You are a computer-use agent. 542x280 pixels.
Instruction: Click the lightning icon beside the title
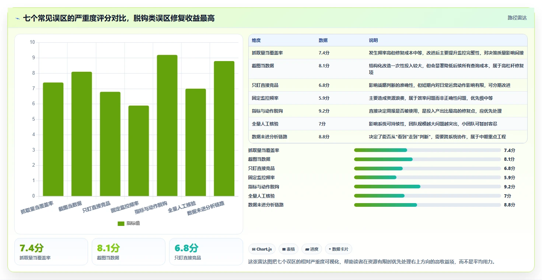coord(17,18)
